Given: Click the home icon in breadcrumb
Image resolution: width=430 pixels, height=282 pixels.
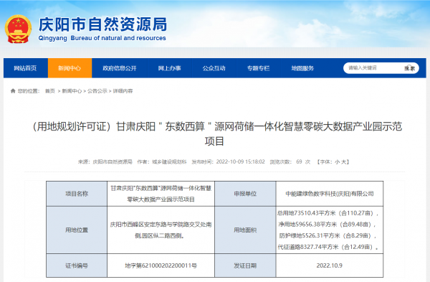Looking at the screenshot, I should [x=13, y=91].
